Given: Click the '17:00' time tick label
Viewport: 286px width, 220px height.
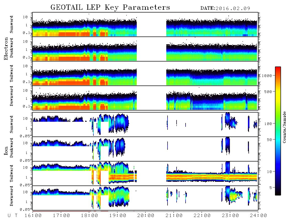Looking at the screenshot, I should tap(61, 216).
